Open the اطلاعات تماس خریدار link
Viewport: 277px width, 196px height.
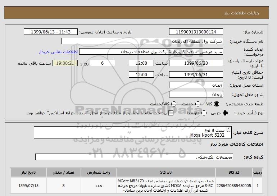click(x=58, y=52)
